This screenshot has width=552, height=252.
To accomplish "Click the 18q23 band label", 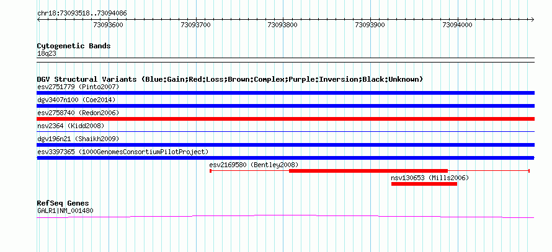I will [x=47, y=54].
